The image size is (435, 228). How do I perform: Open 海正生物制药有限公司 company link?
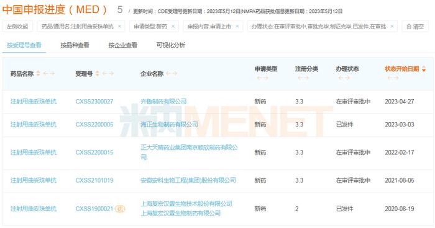pyautogui.click(x=169, y=125)
